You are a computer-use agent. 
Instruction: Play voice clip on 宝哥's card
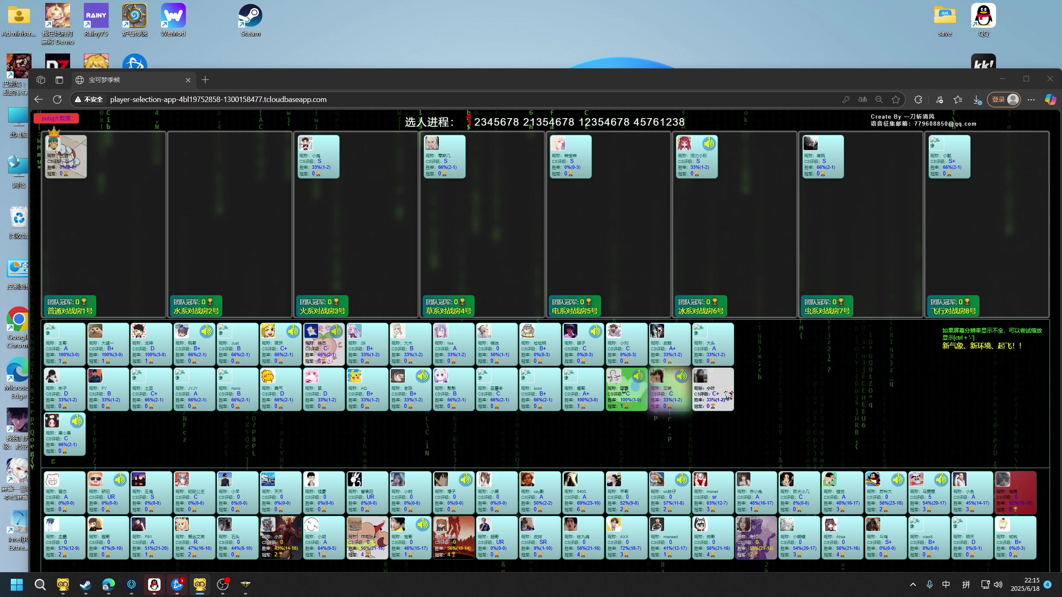422,524
